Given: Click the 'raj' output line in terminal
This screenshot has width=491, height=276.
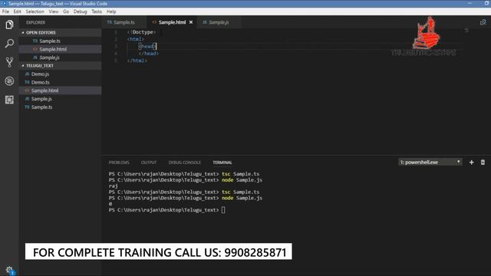Looking at the screenshot, I should (x=114, y=186).
